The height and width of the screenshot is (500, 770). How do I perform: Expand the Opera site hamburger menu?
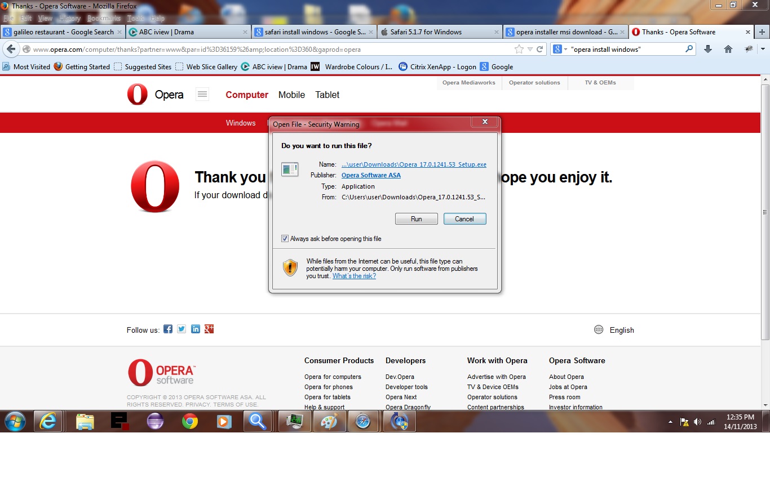202,95
